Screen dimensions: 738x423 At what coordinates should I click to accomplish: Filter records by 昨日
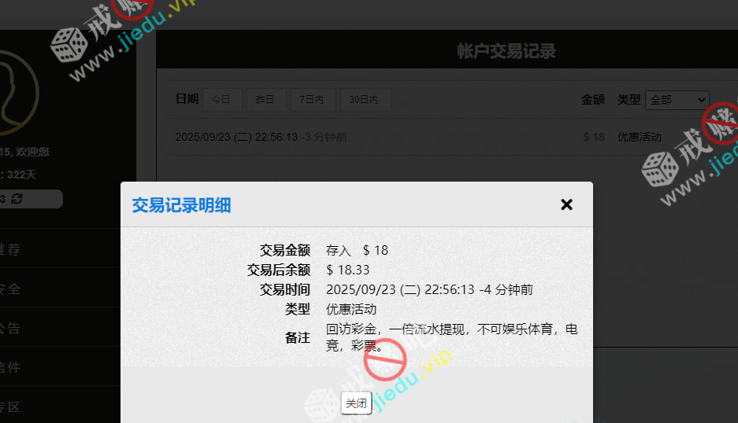click(x=266, y=100)
